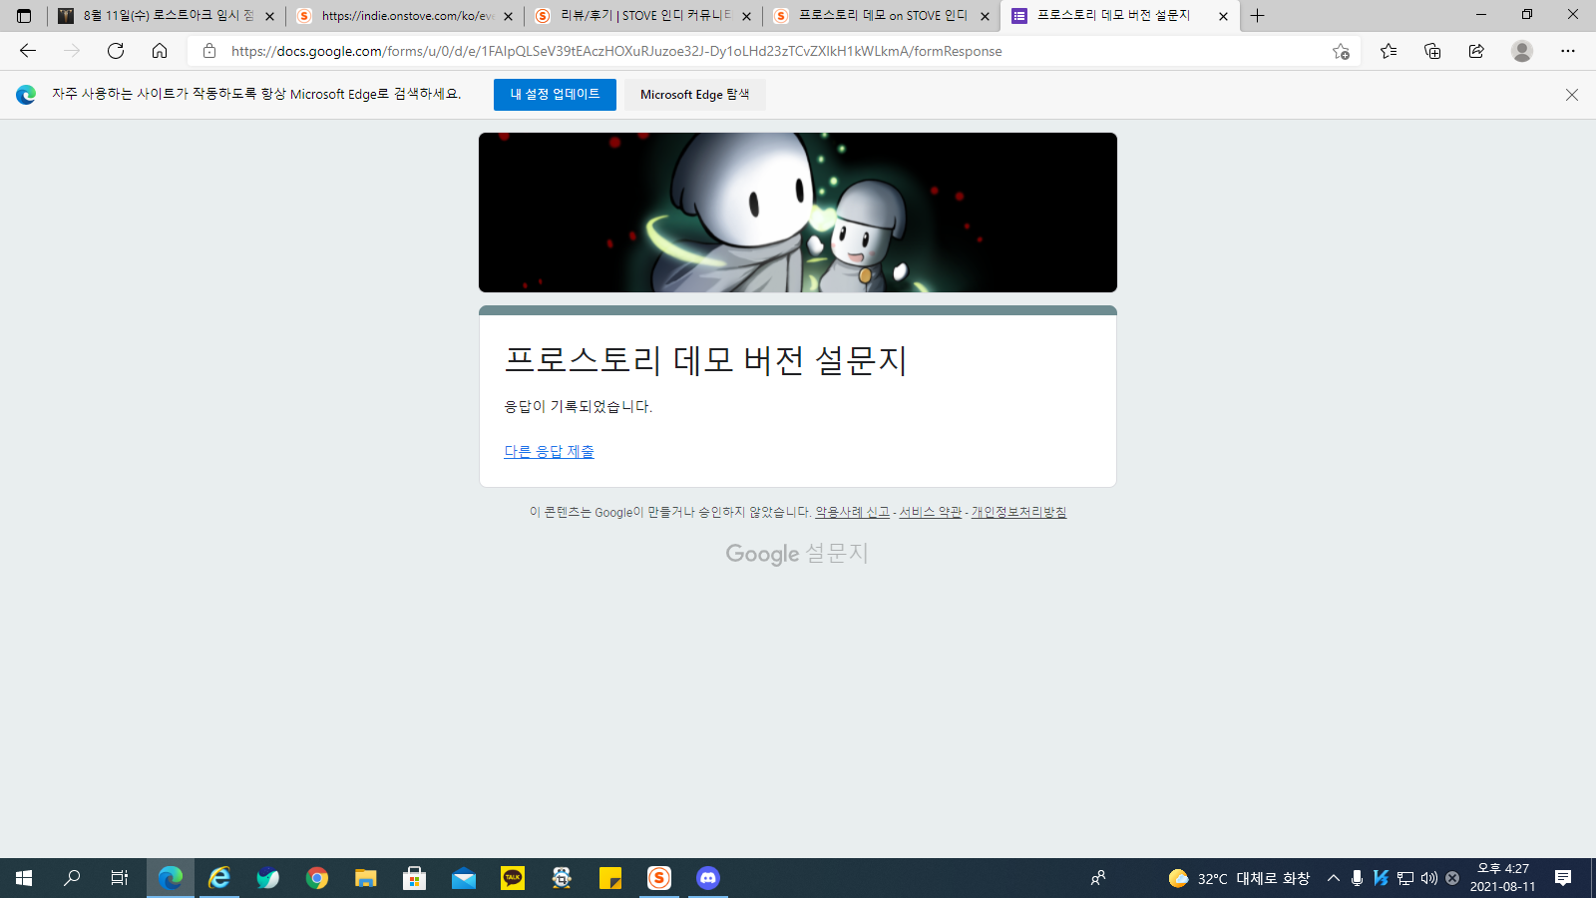Click the browser refresh icon
This screenshot has height=898, width=1596.
(116, 51)
